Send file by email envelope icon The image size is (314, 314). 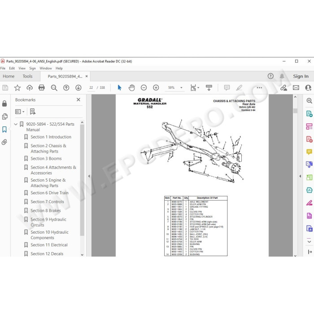(296, 88)
